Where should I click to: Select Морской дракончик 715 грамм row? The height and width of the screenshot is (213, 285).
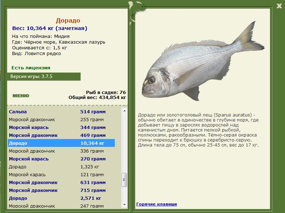point(61,190)
